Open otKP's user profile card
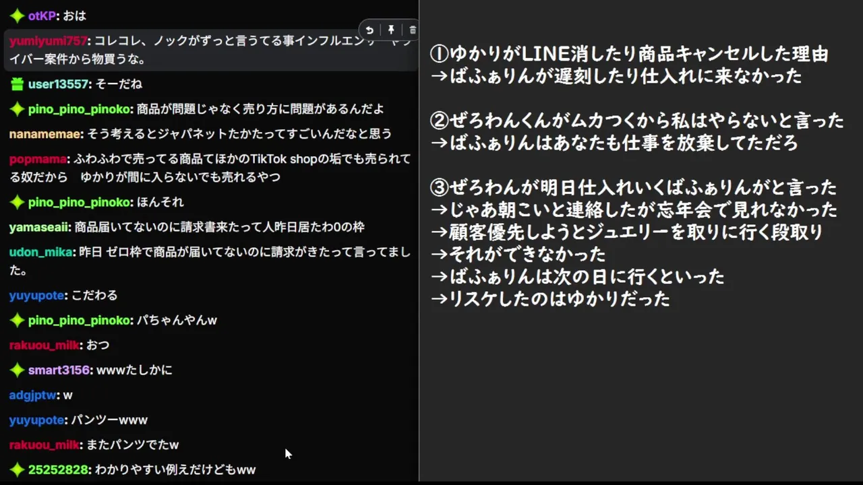 42,15
